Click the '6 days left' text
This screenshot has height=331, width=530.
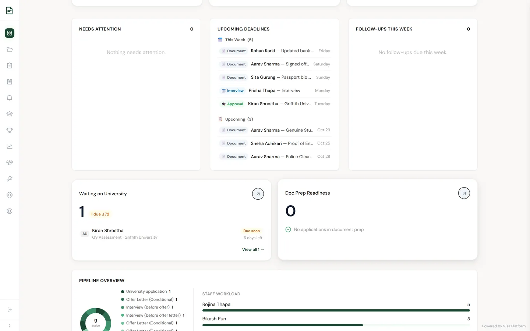tap(253, 238)
